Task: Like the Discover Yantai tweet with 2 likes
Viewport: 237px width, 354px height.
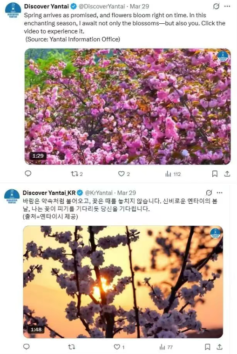Action: 124,174
